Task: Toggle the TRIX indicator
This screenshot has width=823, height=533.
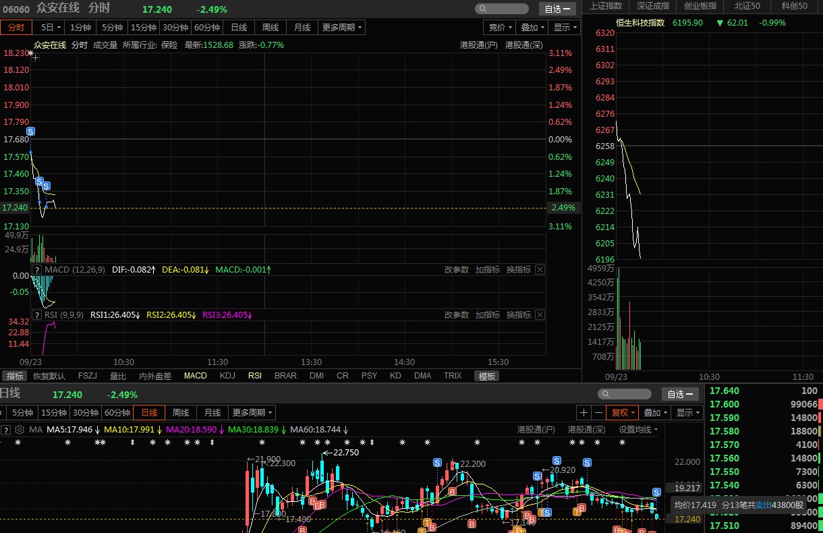Action: click(453, 376)
